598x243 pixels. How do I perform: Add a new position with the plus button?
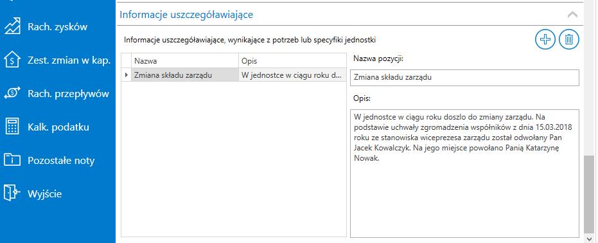click(x=545, y=39)
